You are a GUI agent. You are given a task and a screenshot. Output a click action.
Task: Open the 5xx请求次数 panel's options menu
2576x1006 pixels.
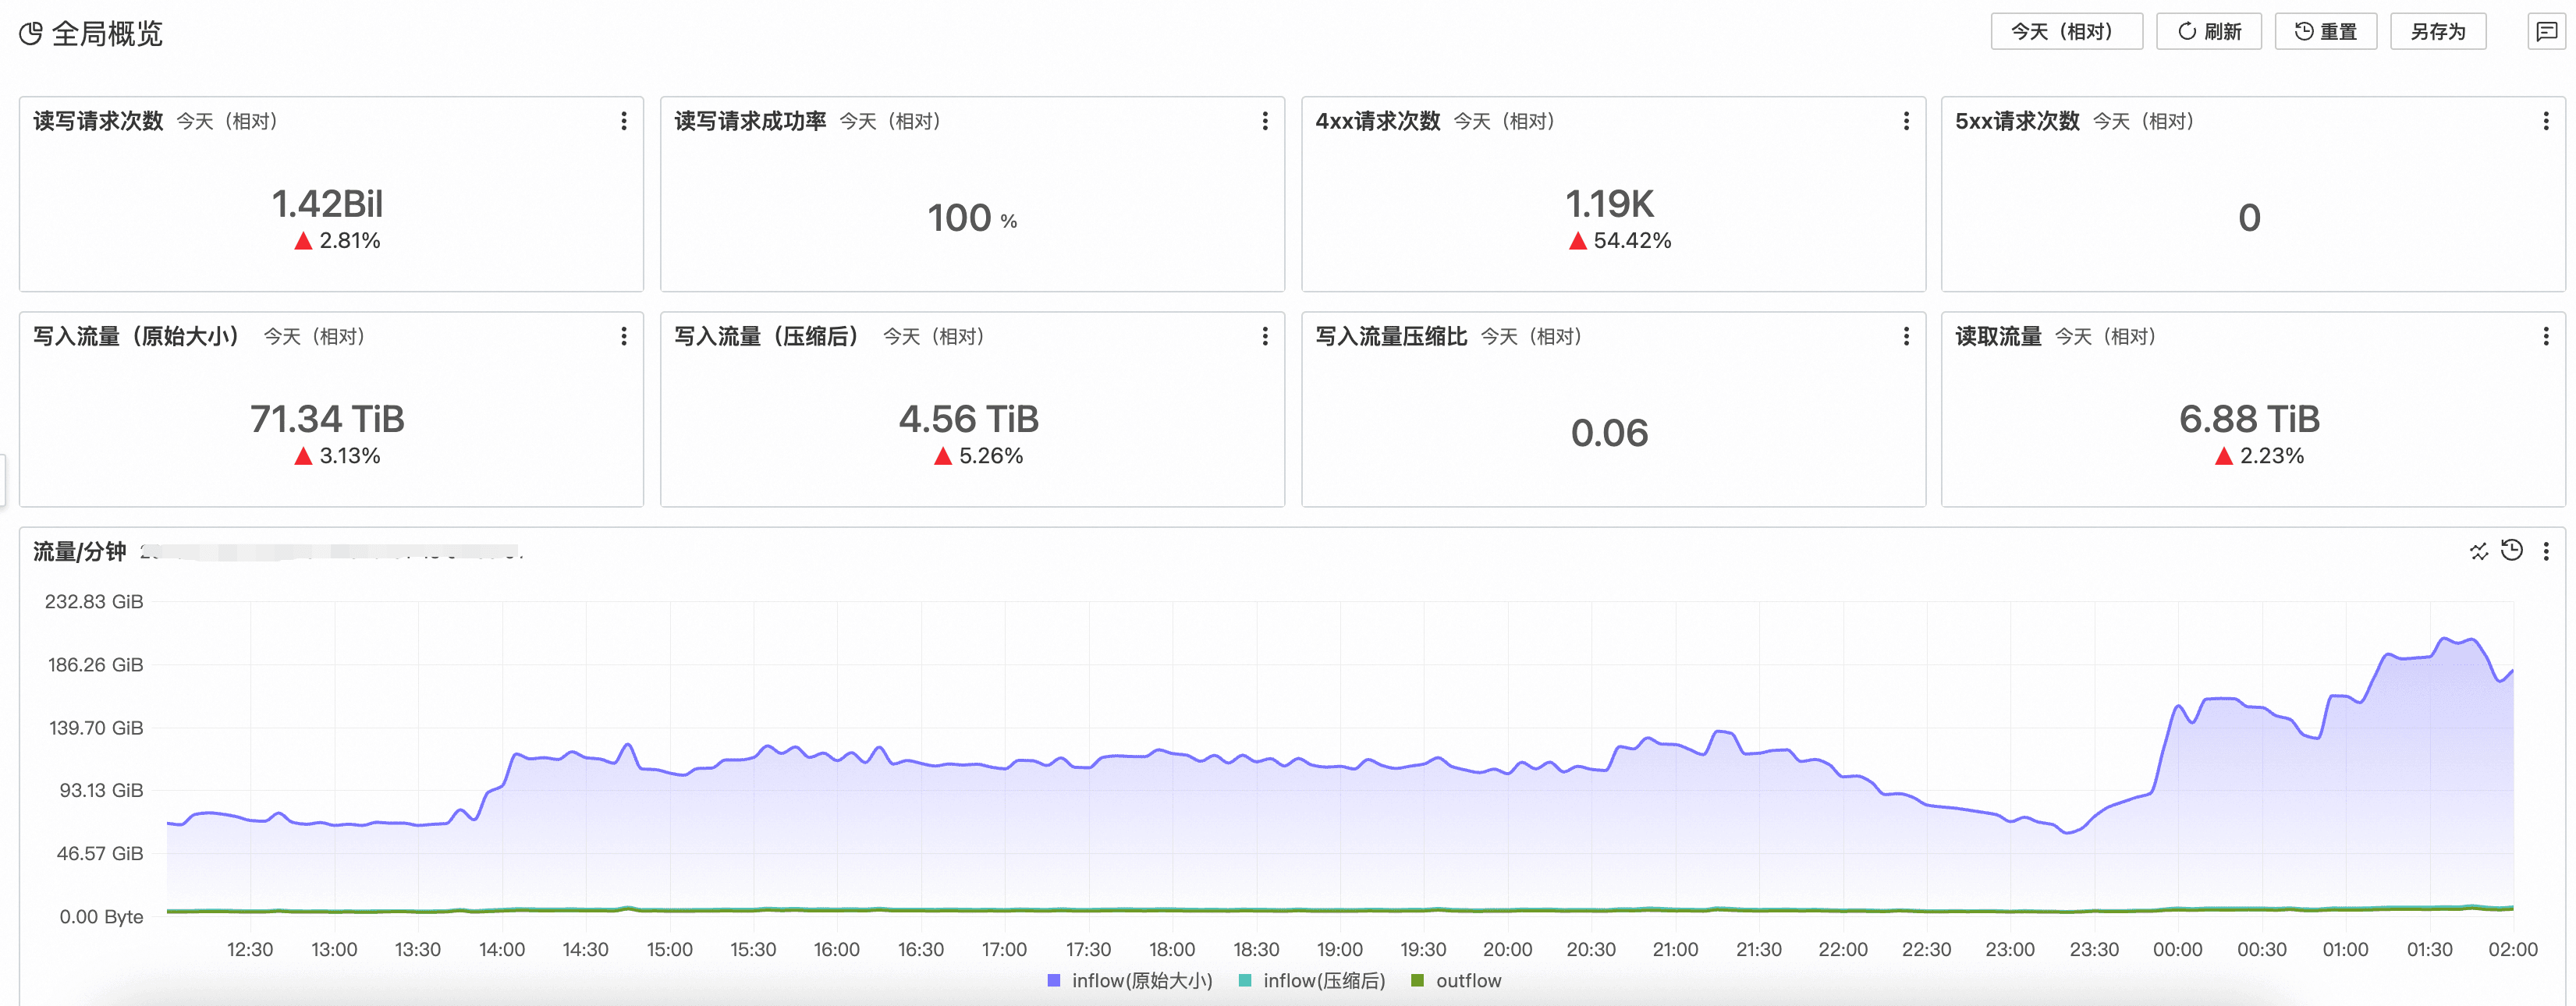2546,121
